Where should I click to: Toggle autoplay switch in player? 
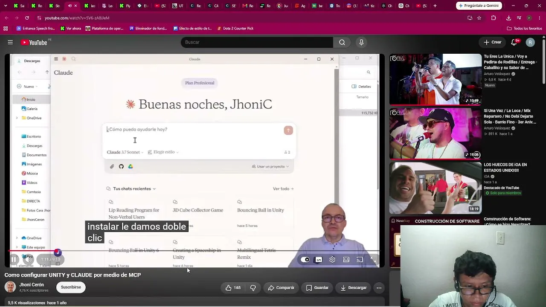(305, 259)
